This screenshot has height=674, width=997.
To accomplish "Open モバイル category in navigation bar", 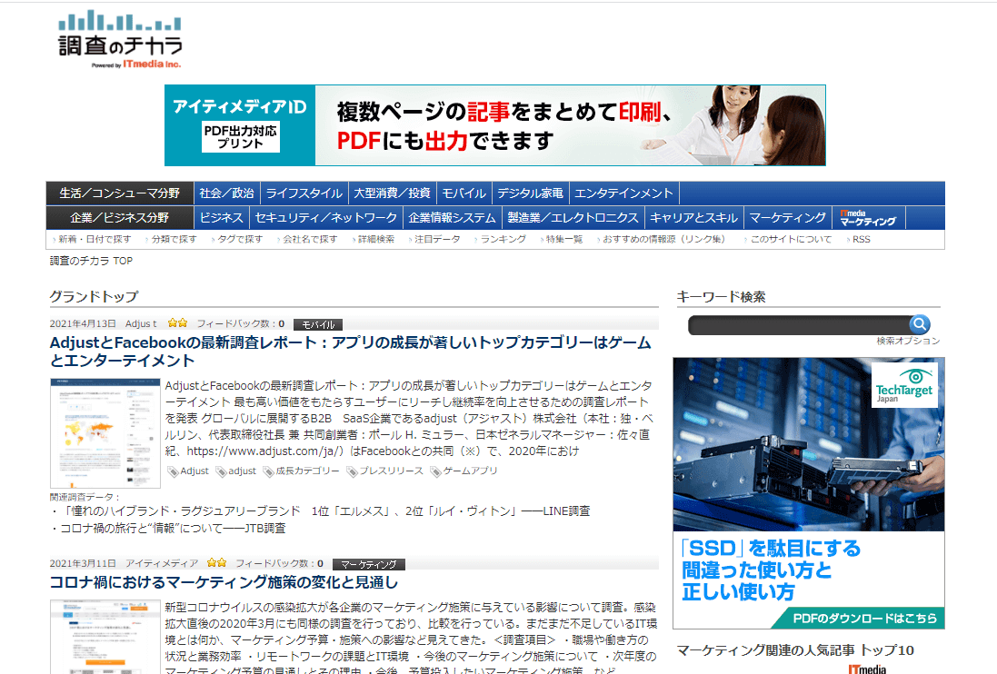I will [464, 193].
